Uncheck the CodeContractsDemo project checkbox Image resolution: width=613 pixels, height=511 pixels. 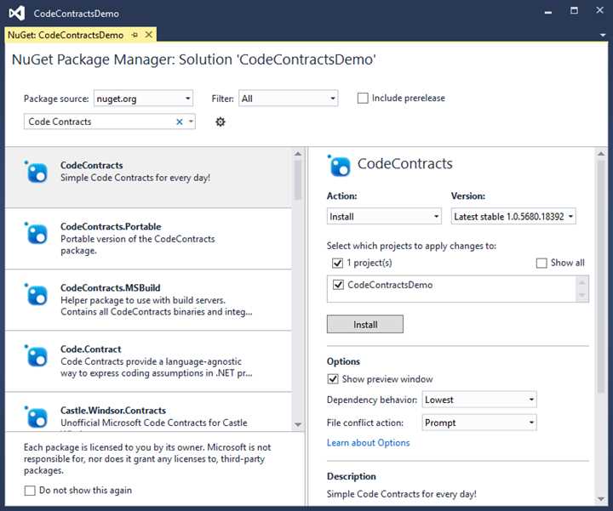[338, 285]
